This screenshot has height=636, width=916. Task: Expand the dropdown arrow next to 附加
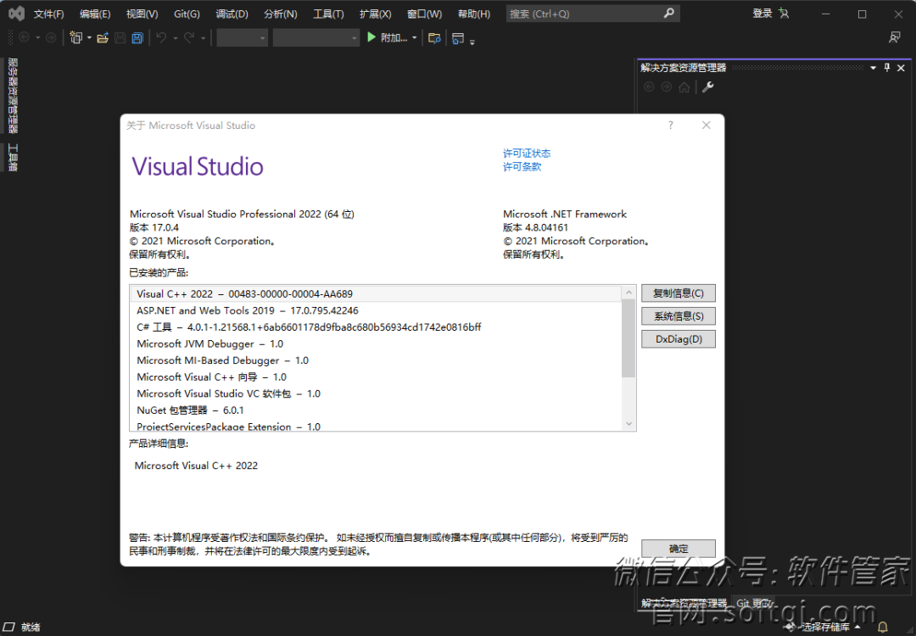(x=414, y=37)
